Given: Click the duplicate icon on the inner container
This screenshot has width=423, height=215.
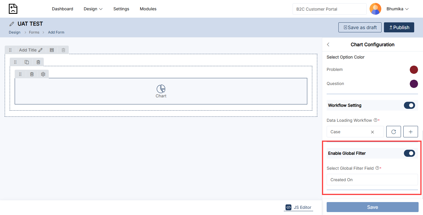Looking at the screenshot, I should pos(27,62).
